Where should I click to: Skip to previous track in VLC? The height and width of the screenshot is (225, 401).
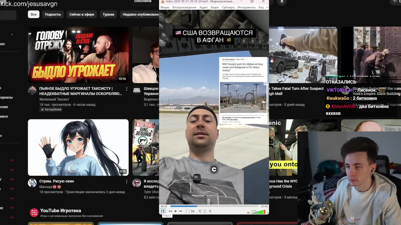pos(170,211)
